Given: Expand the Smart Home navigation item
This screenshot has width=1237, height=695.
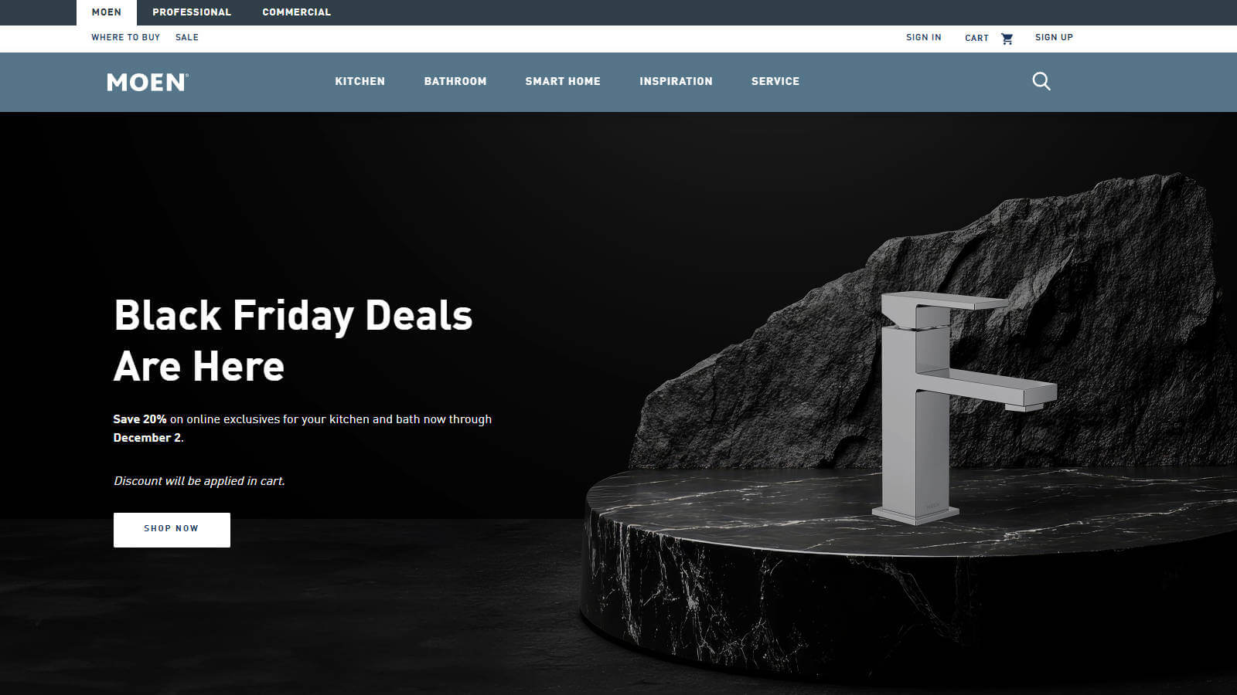Looking at the screenshot, I should click(x=563, y=81).
